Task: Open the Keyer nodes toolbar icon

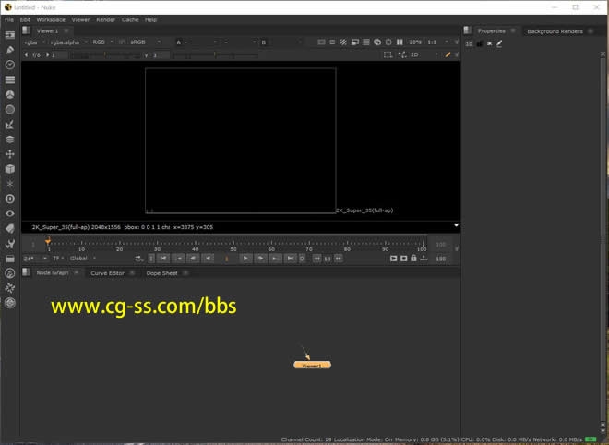Action: coord(10,124)
